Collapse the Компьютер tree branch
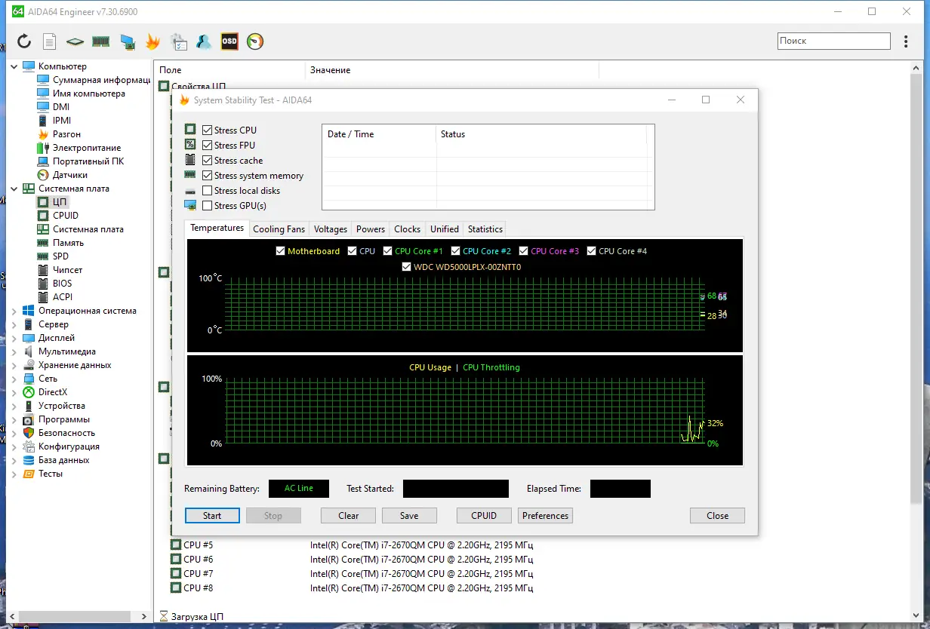This screenshot has width=930, height=629. point(14,66)
